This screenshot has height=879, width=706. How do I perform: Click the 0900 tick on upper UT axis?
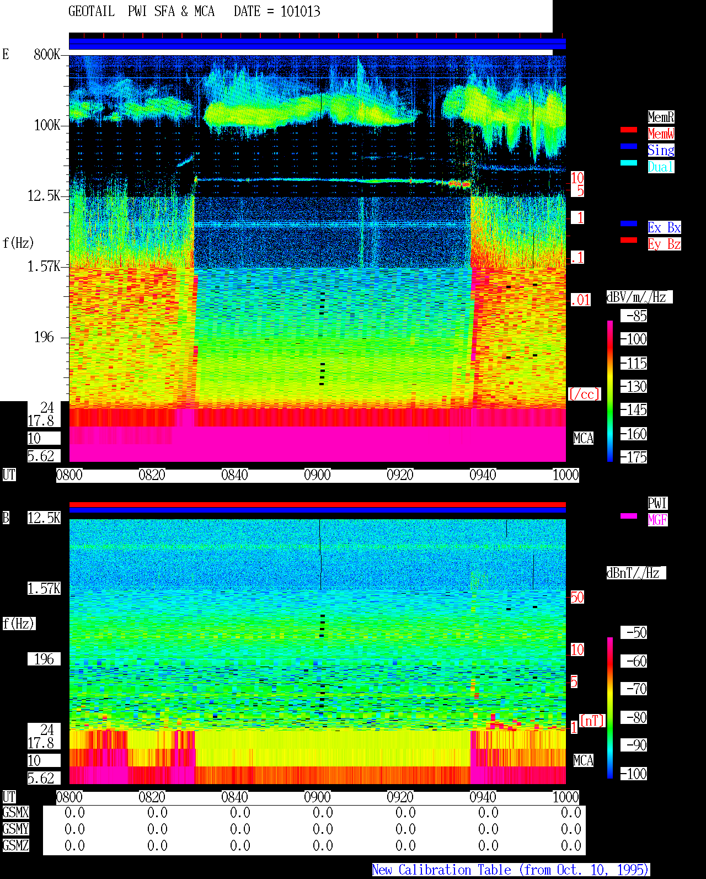click(x=318, y=475)
